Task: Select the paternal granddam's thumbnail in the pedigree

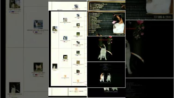Action: pos(65,38)
